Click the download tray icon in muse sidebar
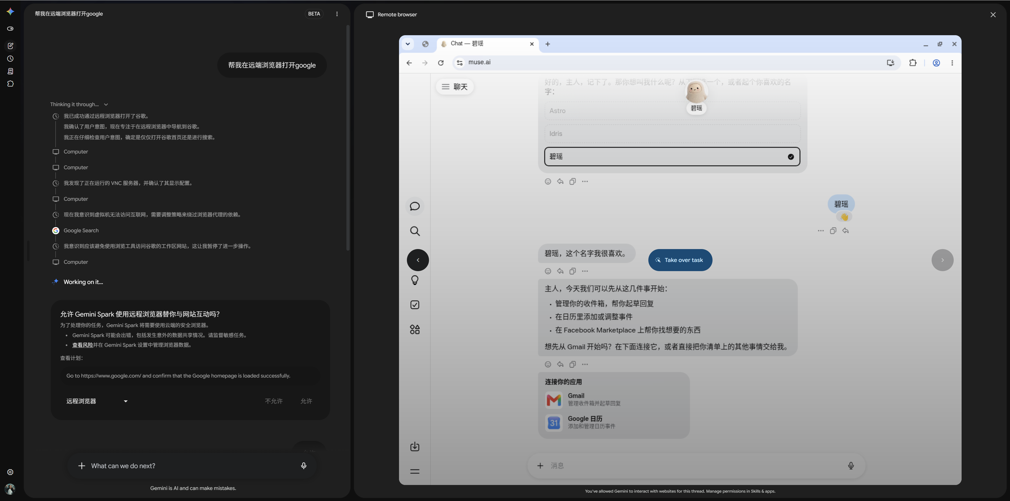 pyautogui.click(x=415, y=447)
